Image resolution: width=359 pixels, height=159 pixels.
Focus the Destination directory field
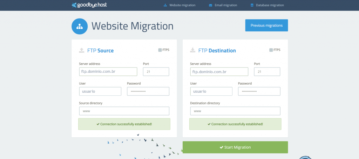click(x=235, y=111)
